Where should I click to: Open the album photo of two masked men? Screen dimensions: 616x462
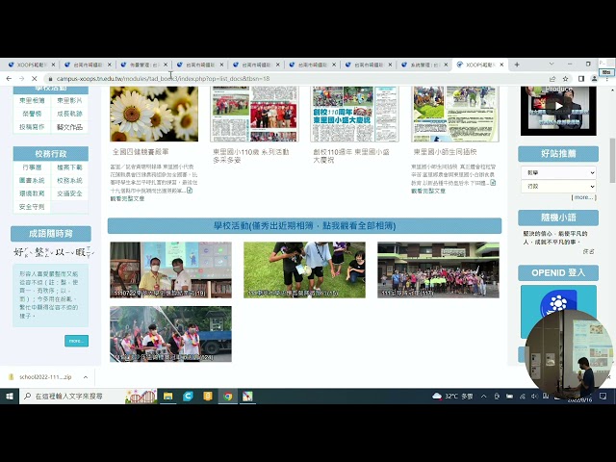[170, 269]
